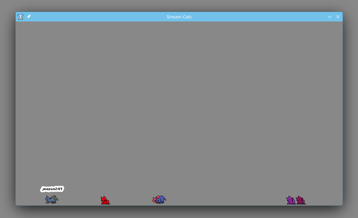Click empty title bar between pin and title
Screen dimensions: 358x218
[x=95, y=17]
